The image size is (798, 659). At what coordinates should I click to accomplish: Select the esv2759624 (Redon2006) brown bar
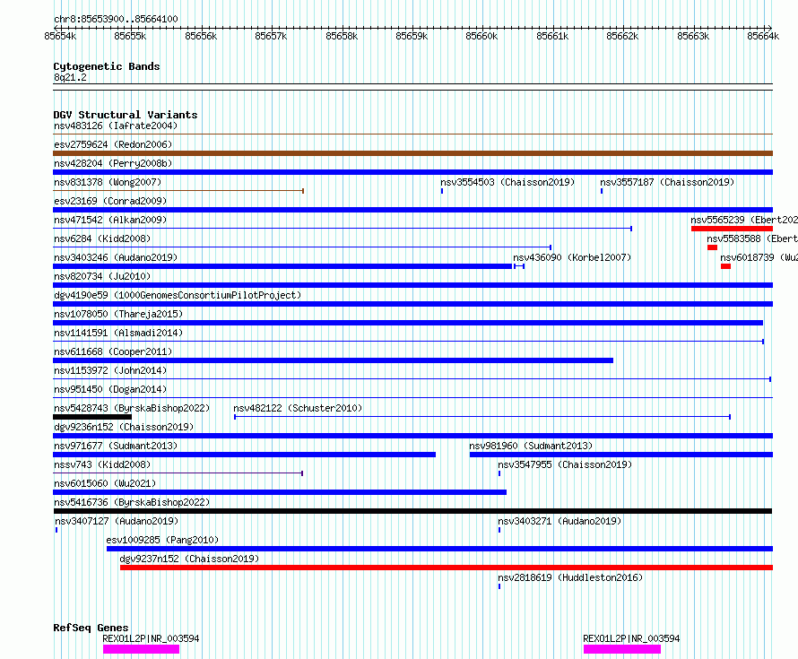pyautogui.click(x=412, y=153)
